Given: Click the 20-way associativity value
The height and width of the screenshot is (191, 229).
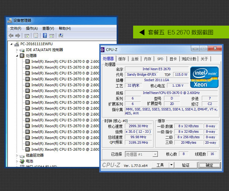Looking at the screenshot, I should point(211,142).
